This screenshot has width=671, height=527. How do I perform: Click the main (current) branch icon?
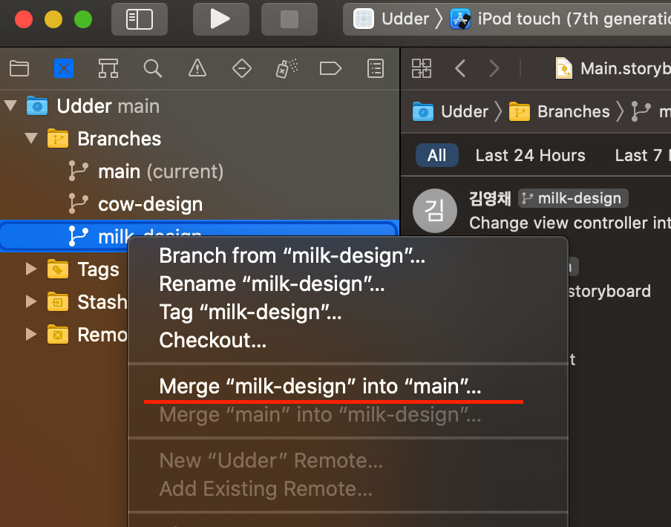pyautogui.click(x=79, y=171)
